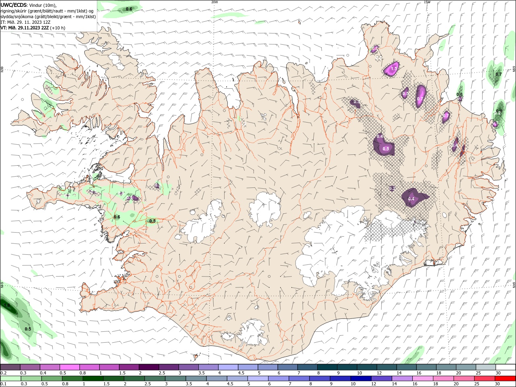Click the violet 12 swatch in the bottom legend row
The width and height of the screenshot is (516, 387).
tap(381, 379)
